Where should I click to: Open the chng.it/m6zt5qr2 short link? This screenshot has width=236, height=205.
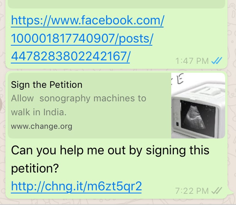pos(76,186)
